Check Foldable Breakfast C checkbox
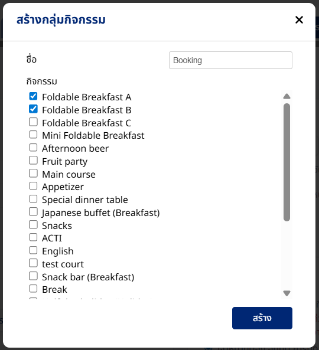Image resolution: width=319 pixels, height=350 pixels. coord(33,122)
